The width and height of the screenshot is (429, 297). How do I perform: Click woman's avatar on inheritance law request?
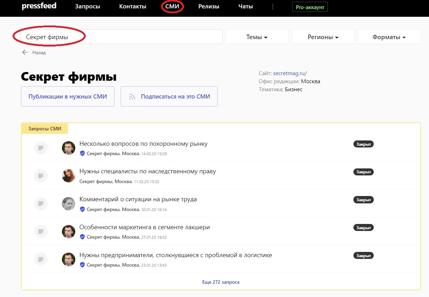(69, 176)
